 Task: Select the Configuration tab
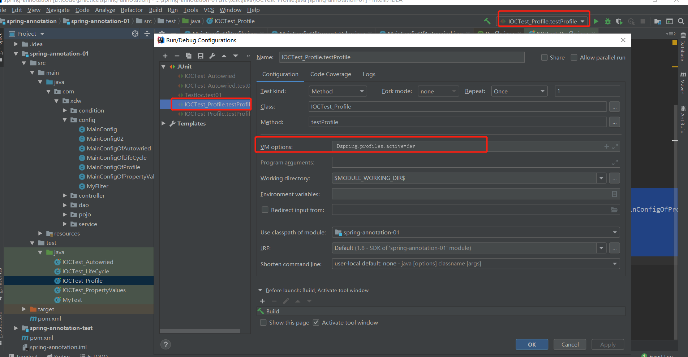pos(280,74)
